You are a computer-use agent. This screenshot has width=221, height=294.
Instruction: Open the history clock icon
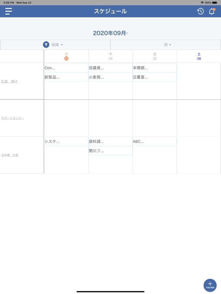coord(200,11)
